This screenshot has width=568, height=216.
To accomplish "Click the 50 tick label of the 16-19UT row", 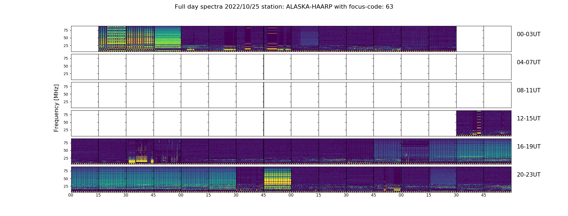I will (66, 151).
